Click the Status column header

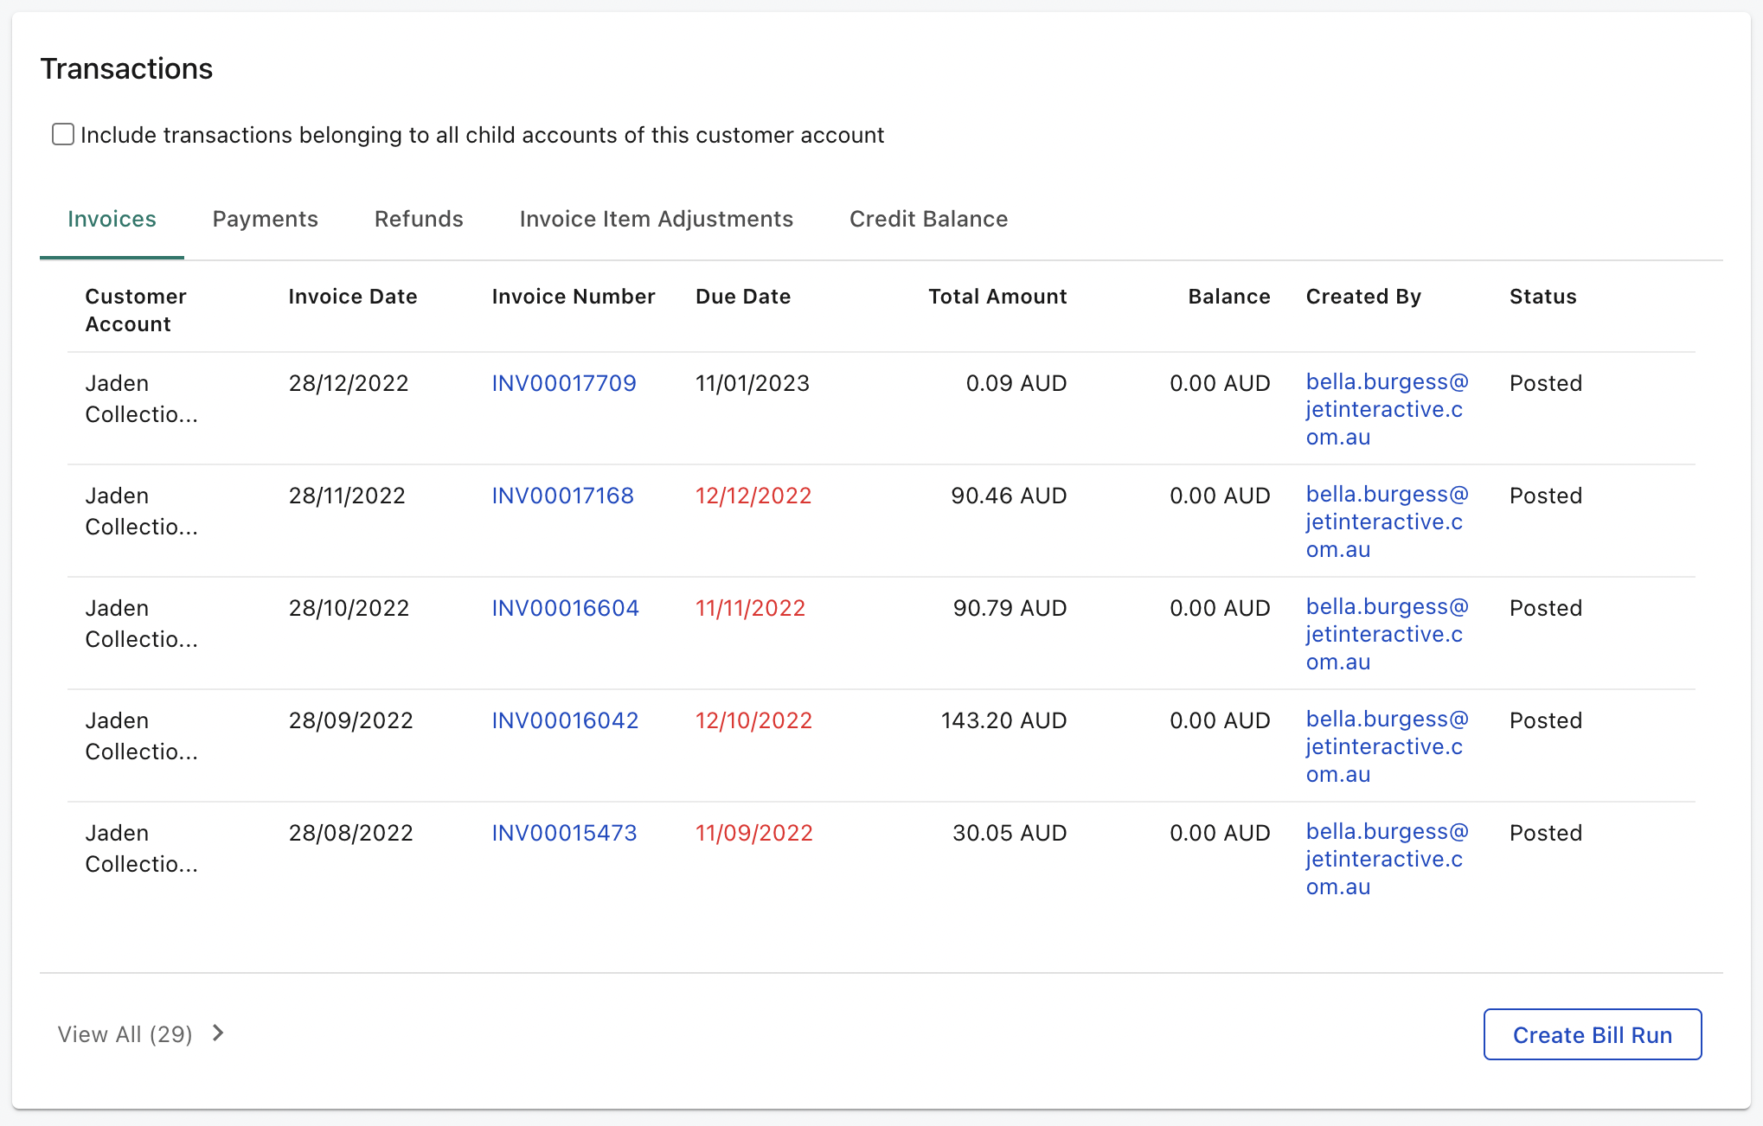pyautogui.click(x=1543, y=297)
